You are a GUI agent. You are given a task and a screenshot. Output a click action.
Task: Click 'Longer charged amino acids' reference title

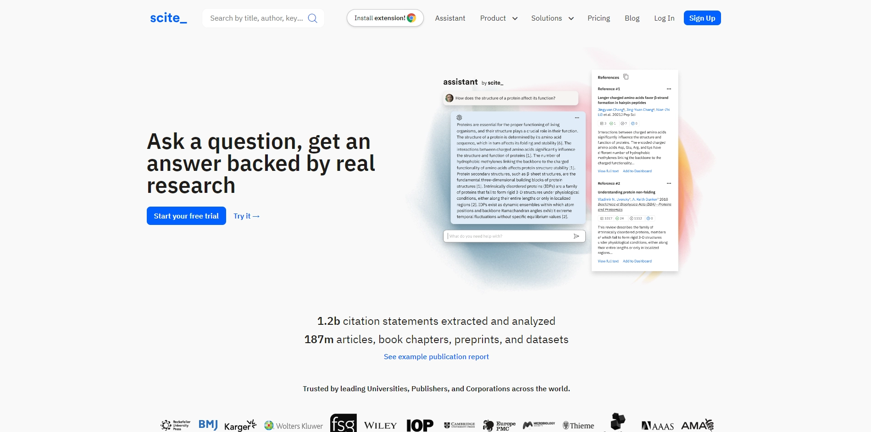point(633,100)
